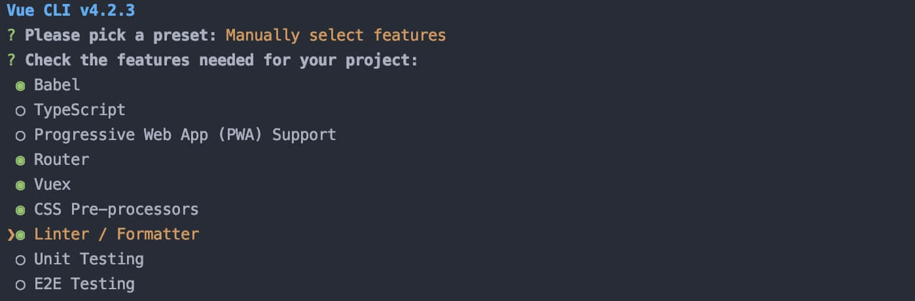Uncheck the CSS Pre-processors checkbox circle
This screenshot has height=301, width=915.
(20, 210)
